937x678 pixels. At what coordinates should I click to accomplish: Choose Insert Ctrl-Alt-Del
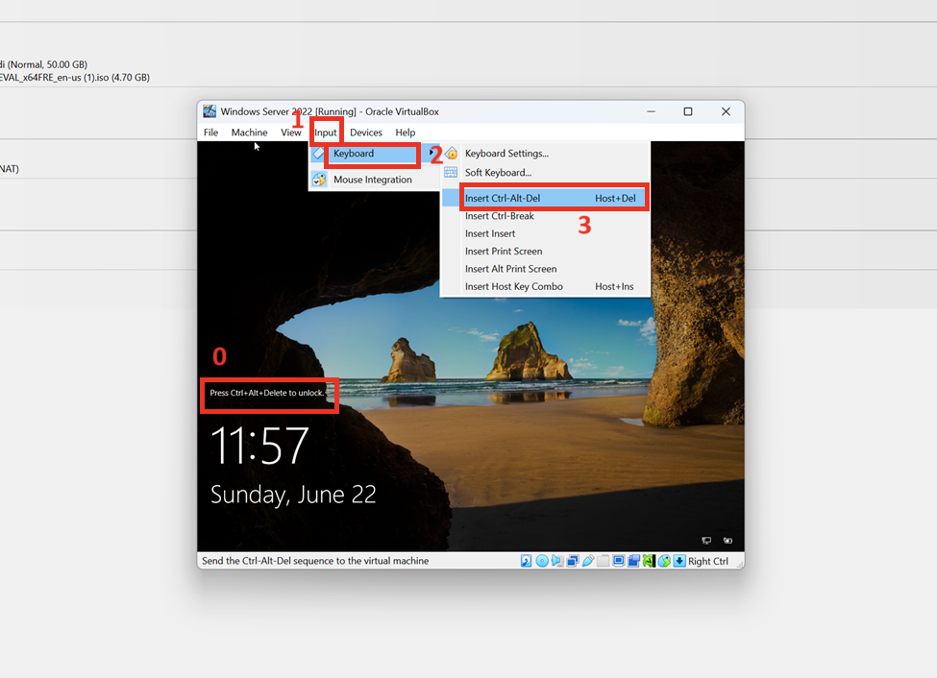pos(545,199)
